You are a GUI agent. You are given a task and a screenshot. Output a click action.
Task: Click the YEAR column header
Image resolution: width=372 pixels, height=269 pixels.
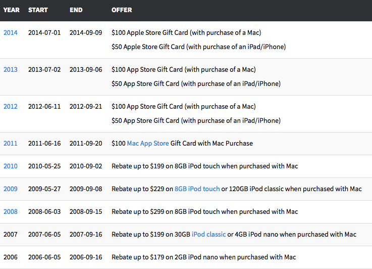tap(12, 10)
